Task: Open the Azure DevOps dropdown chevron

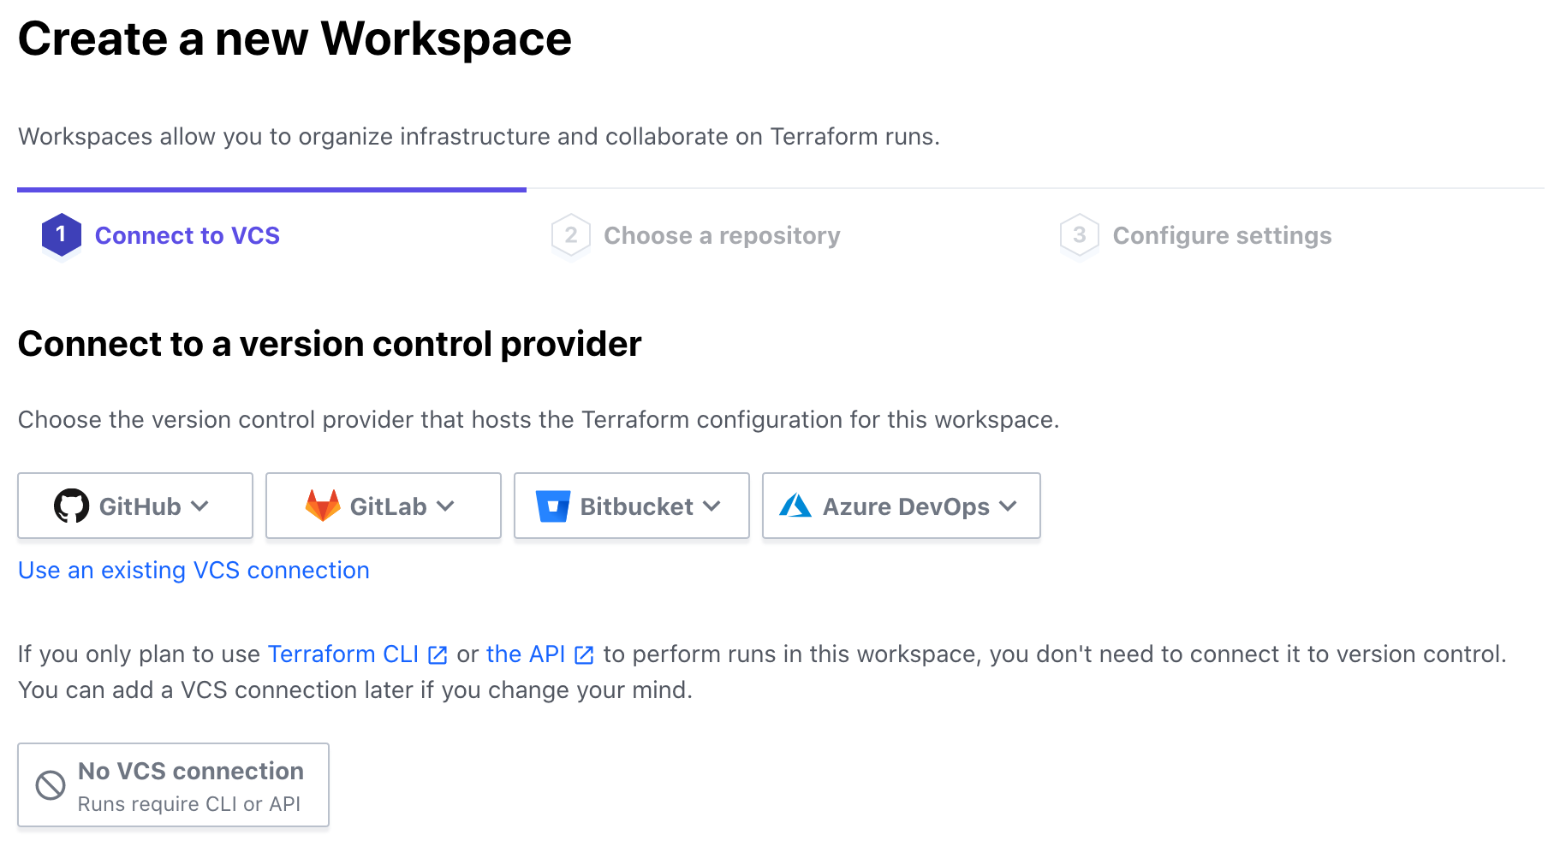Action: pos(1008,506)
